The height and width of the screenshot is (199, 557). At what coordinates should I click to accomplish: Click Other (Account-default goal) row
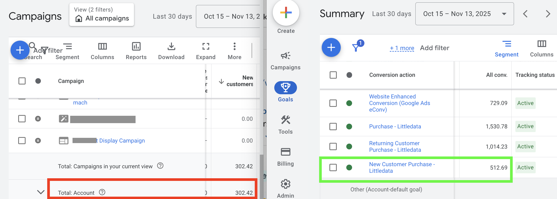386,190
